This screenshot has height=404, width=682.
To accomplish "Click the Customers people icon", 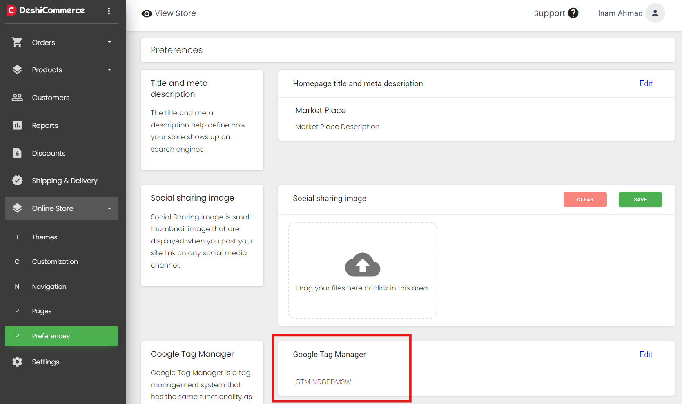I will [17, 97].
